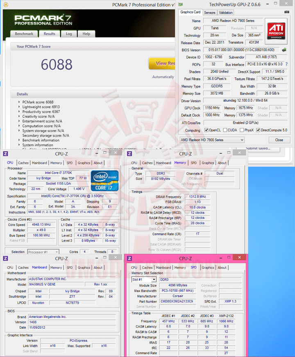Click the Submit saved button
Screen dimensions: 295x357
coord(258,148)
